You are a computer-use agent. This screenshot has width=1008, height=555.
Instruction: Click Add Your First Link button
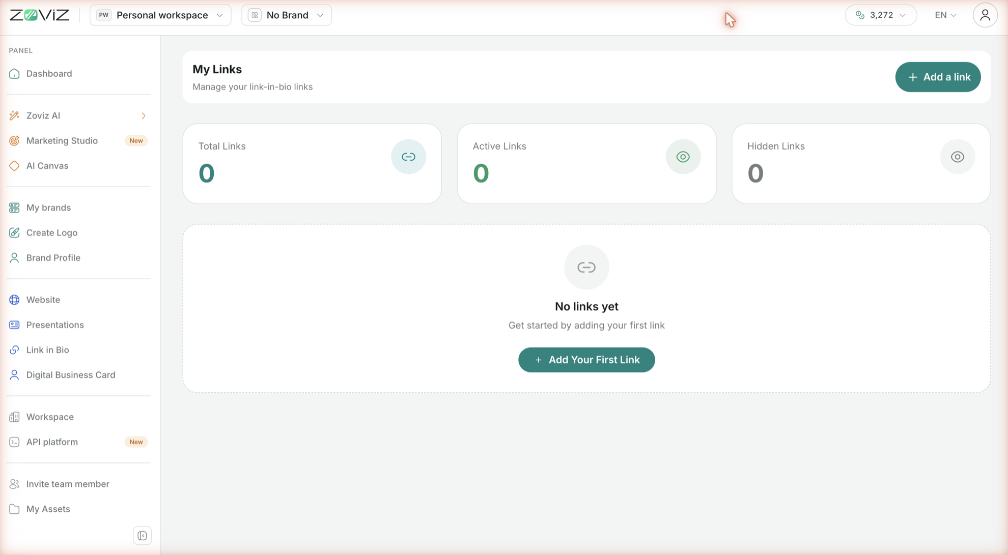coord(586,360)
